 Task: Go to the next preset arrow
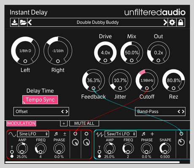pyautogui.click(x=165, y=22)
